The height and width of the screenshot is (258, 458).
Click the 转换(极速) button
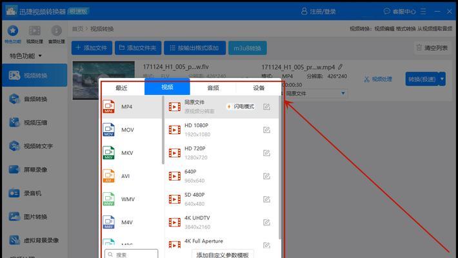tap(421, 79)
